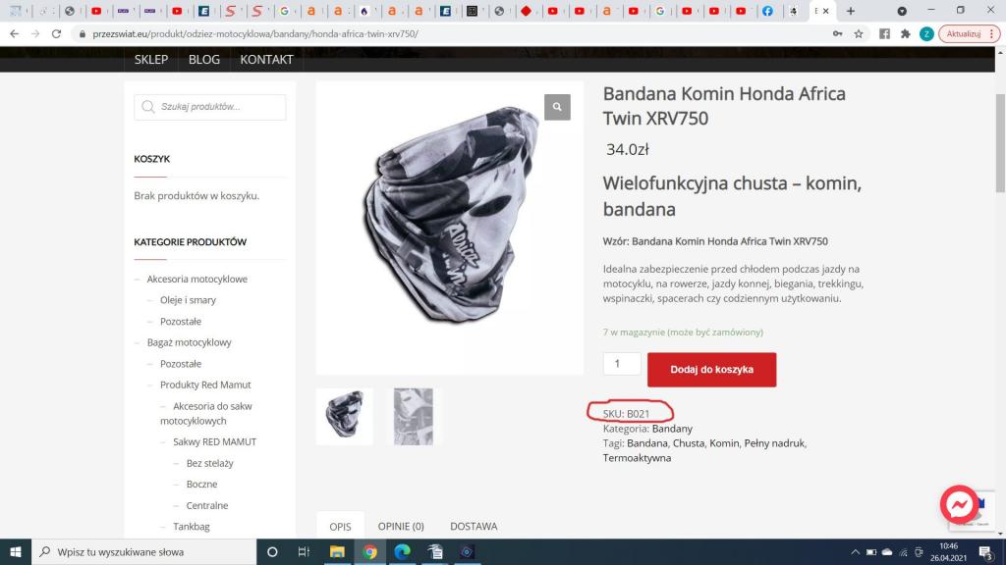Open Pozostałe under Akcesoria motocyklowe

tap(181, 322)
